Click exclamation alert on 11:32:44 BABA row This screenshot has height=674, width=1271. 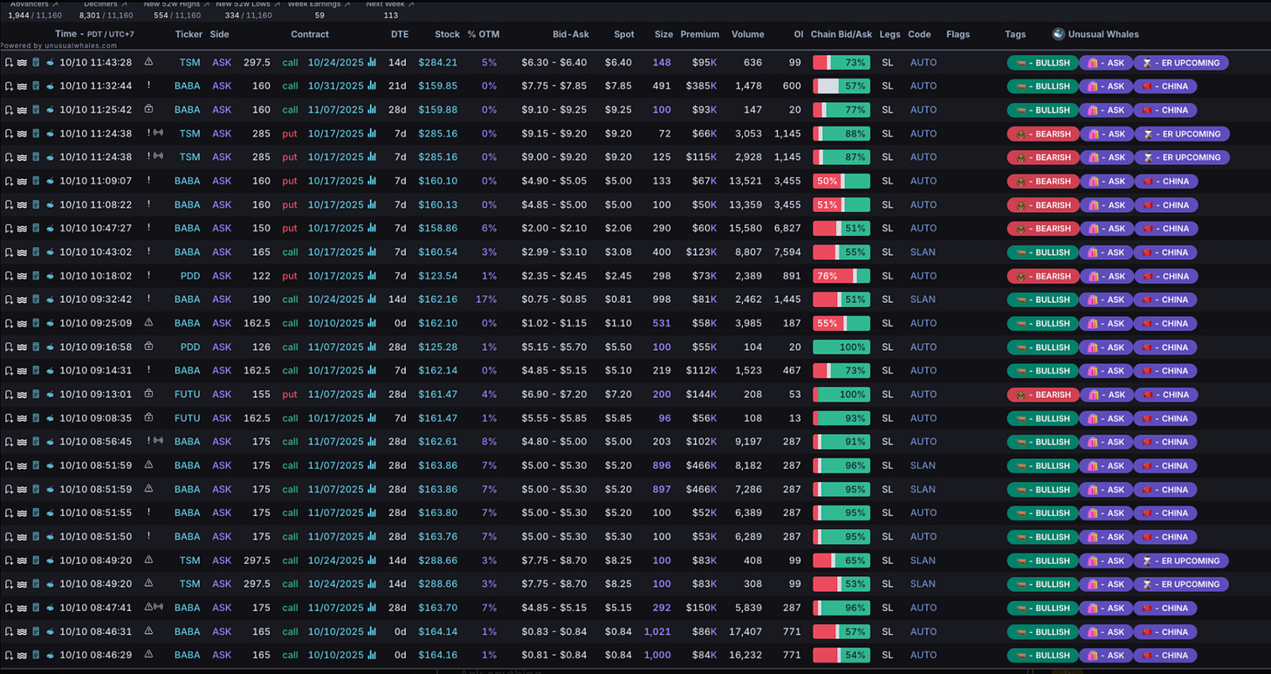148,86
